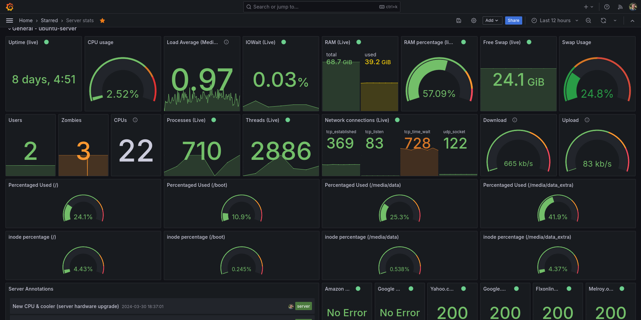This screenshot has width=641, height=320.
Task: Open the Starred breadcrumb link
Action: [x=49, y=20]
